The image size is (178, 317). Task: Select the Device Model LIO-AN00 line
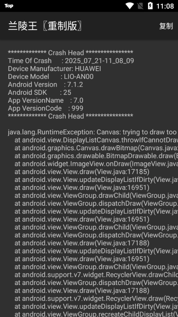[x=51, y=77]
